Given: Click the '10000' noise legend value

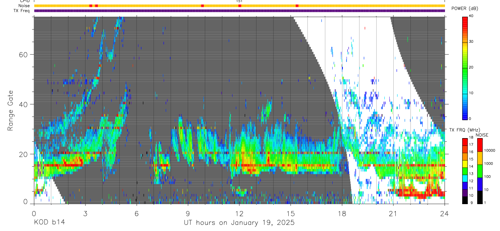Looking at the screenshot, I should point(490,150).
